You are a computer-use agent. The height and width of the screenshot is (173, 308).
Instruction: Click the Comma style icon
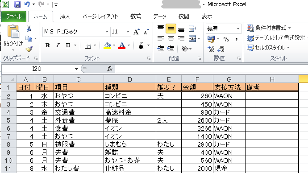point(237,39)
